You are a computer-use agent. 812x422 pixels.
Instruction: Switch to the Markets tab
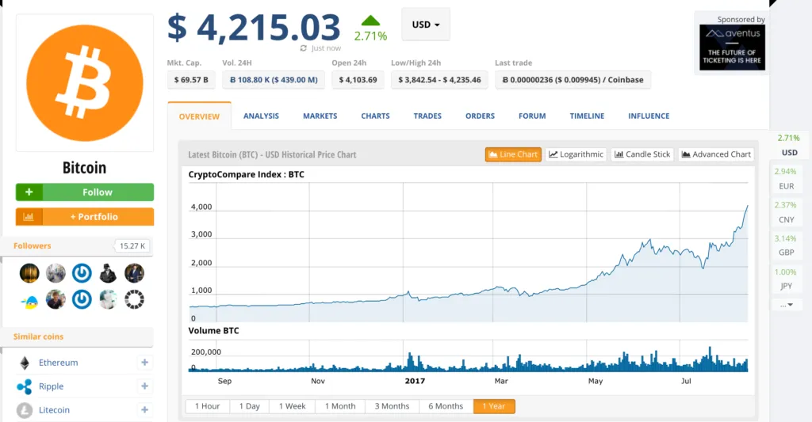click(320, 116)
